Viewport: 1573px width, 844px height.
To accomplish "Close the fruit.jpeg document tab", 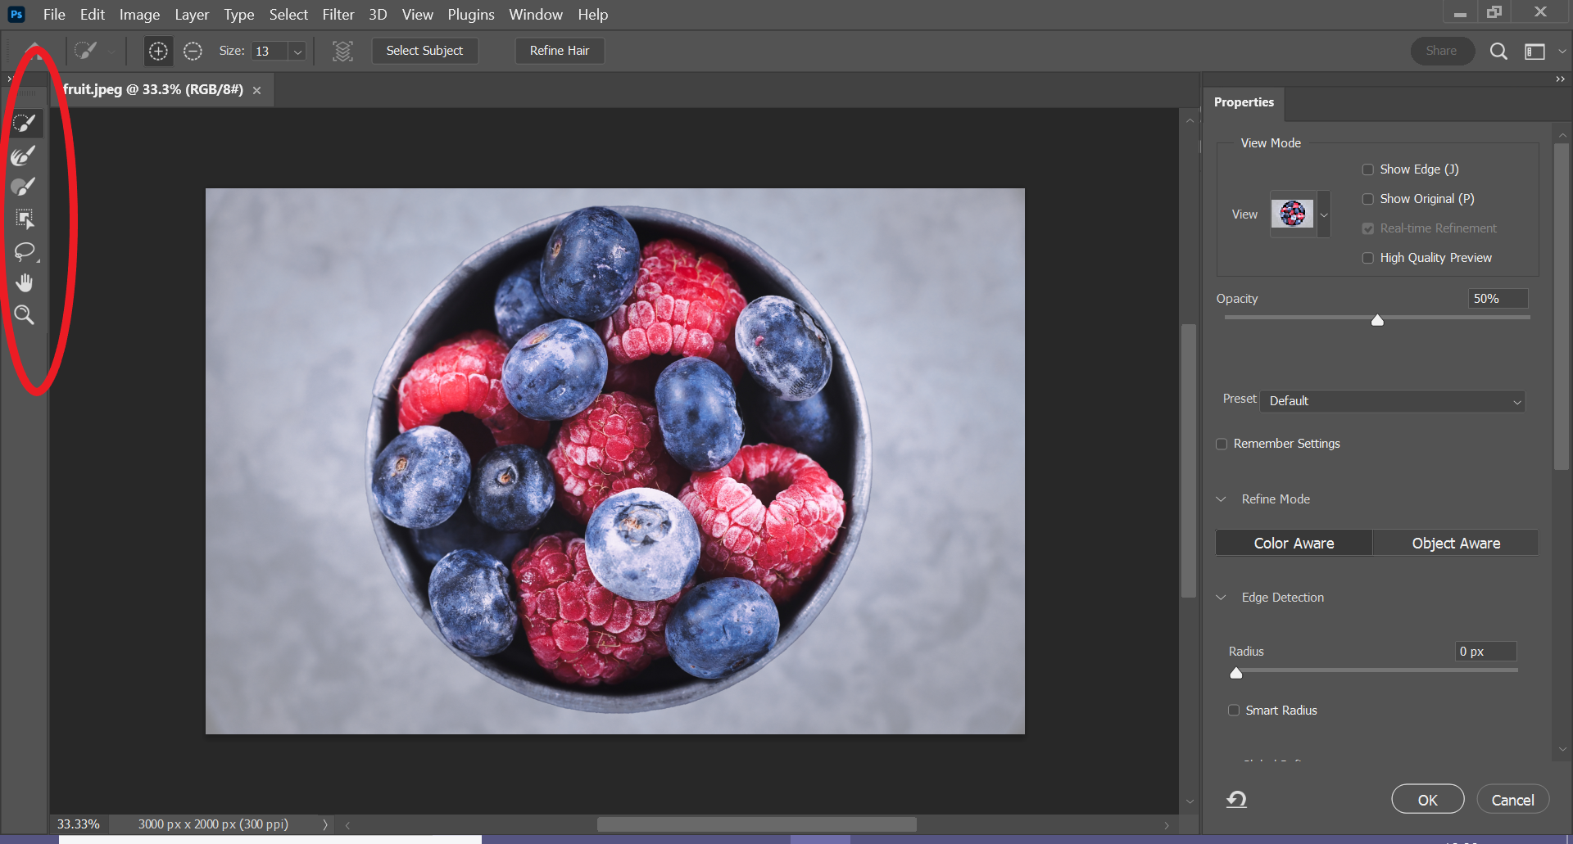I will pyautogui.click(x=257, y=90).
